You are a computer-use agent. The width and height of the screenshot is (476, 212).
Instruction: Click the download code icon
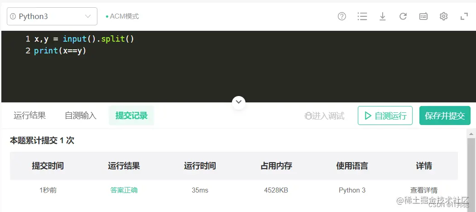click(383, 16)
